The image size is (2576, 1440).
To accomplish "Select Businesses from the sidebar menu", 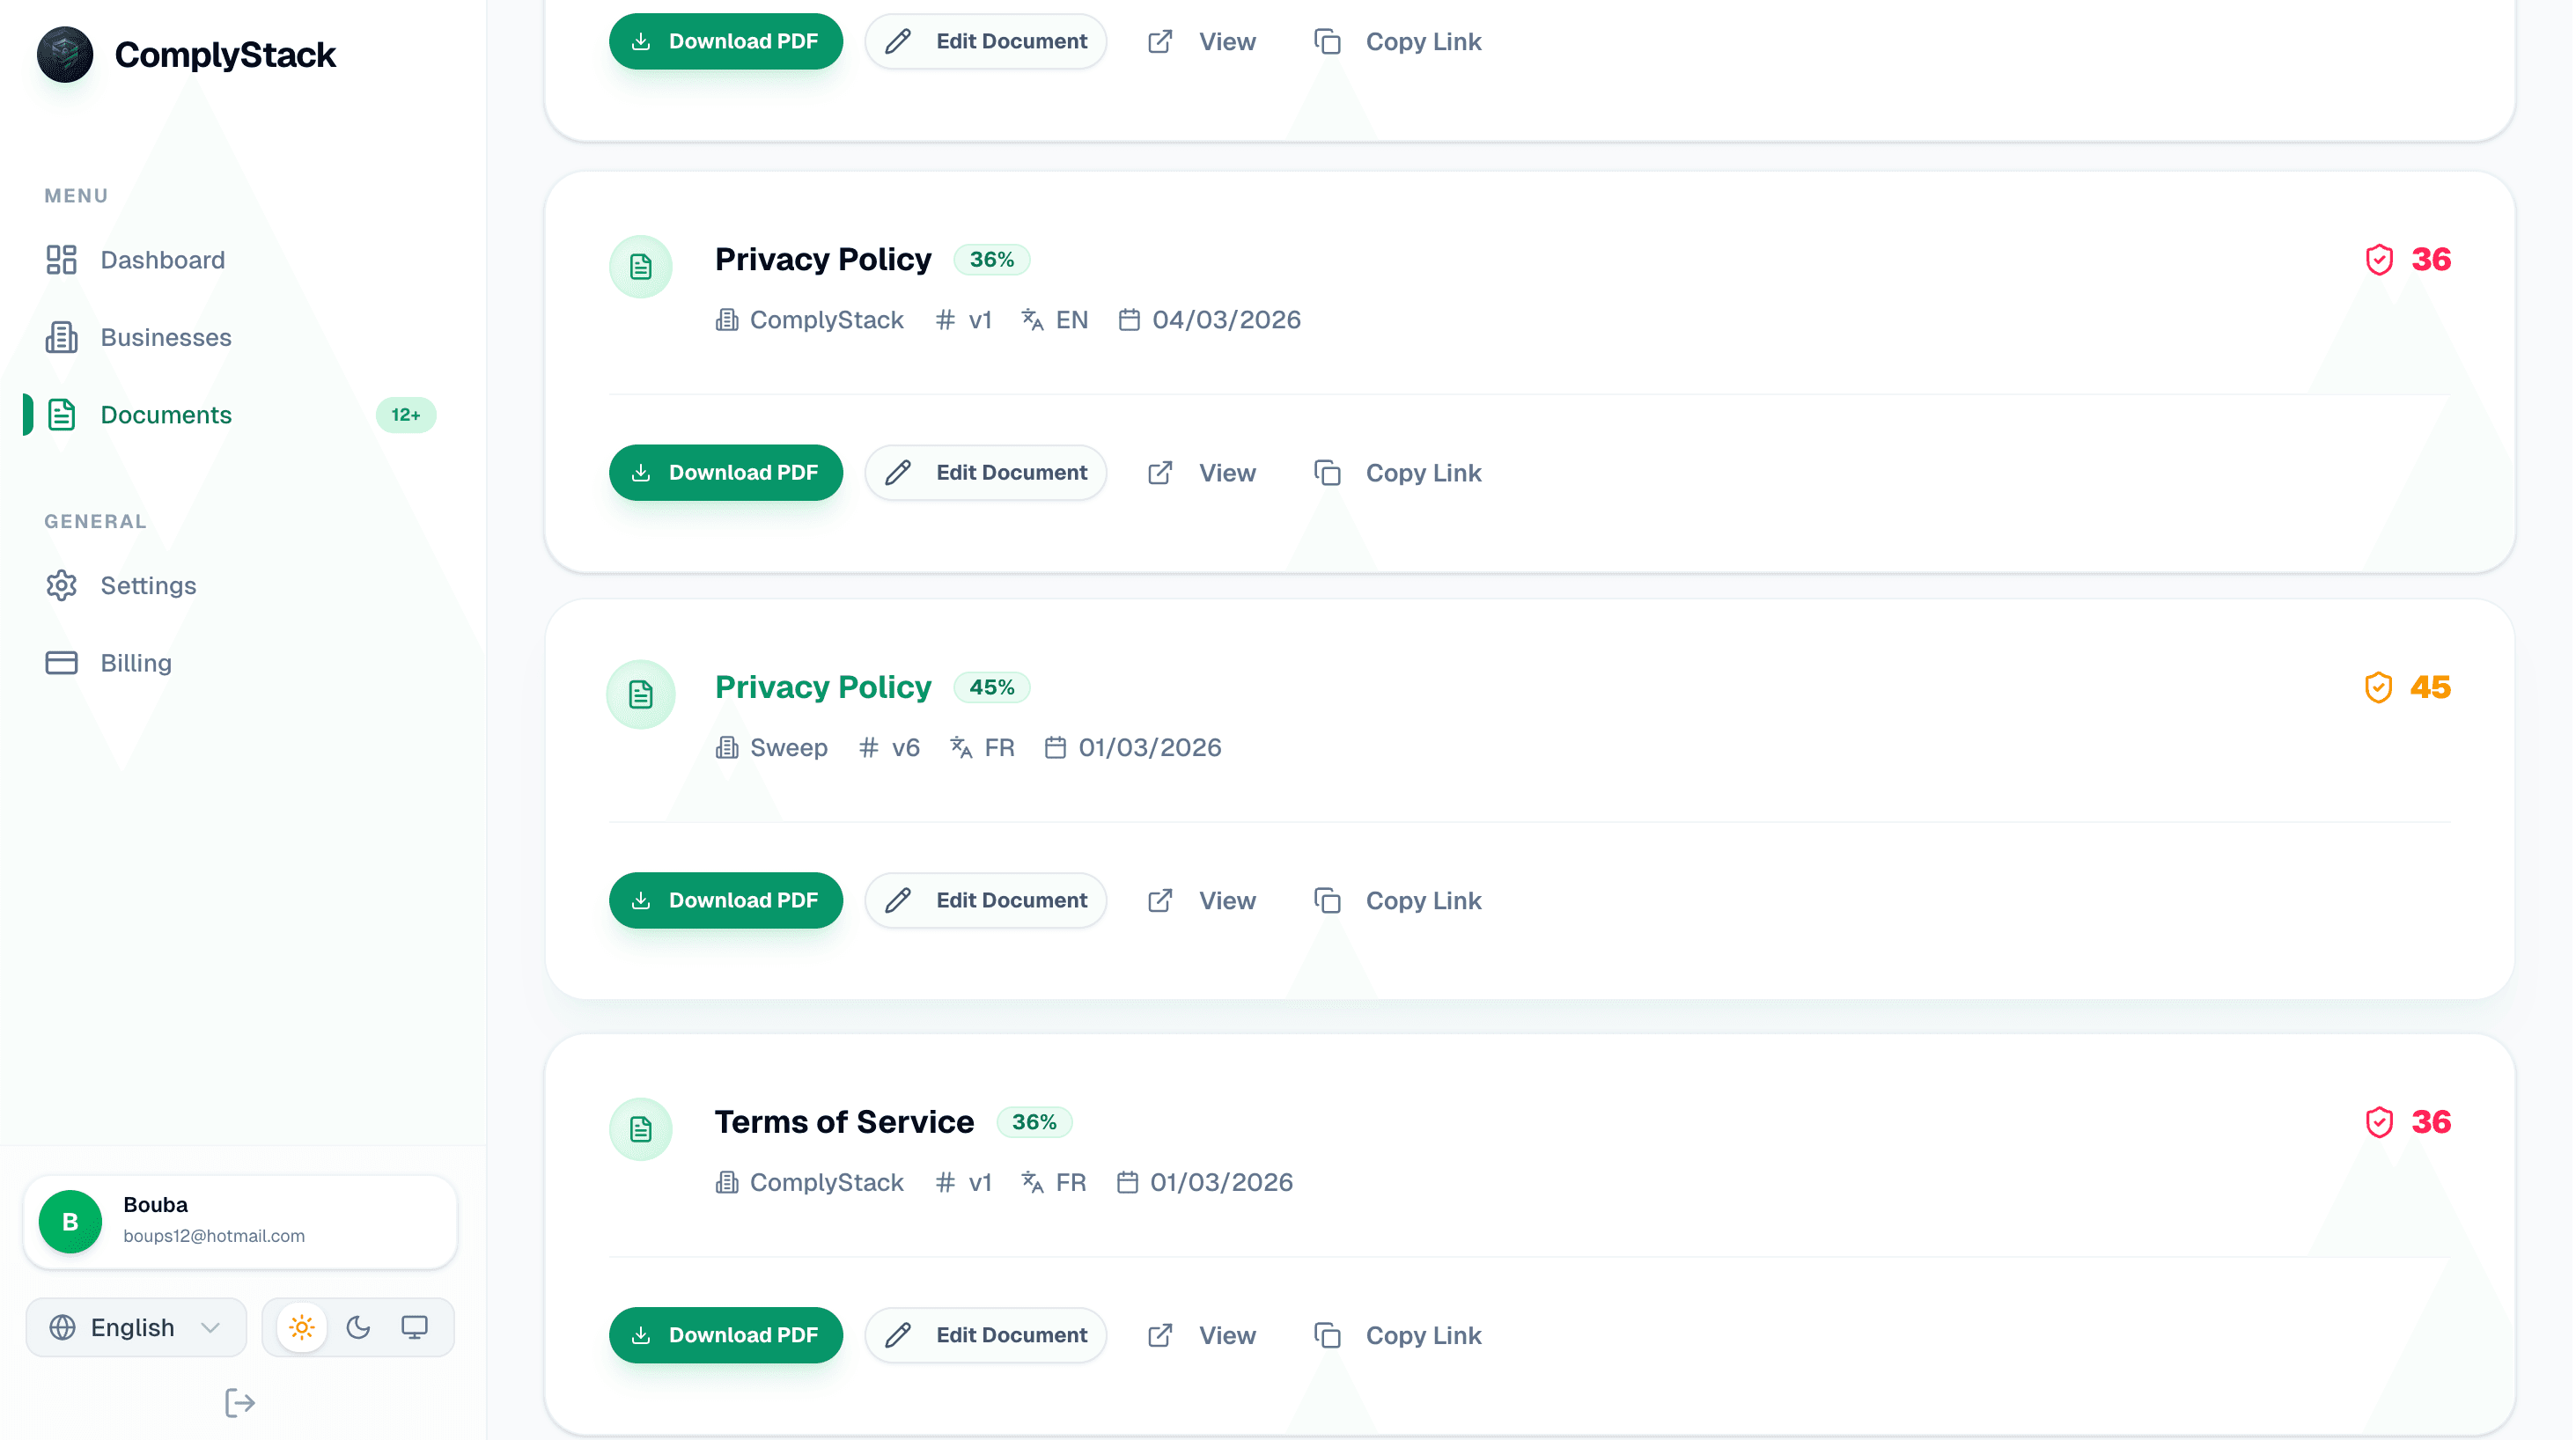I will pyautogui.click(x=166, y=337).
